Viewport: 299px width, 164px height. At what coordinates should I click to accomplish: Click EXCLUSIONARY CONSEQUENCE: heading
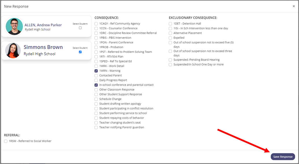(x=193, y=18)
